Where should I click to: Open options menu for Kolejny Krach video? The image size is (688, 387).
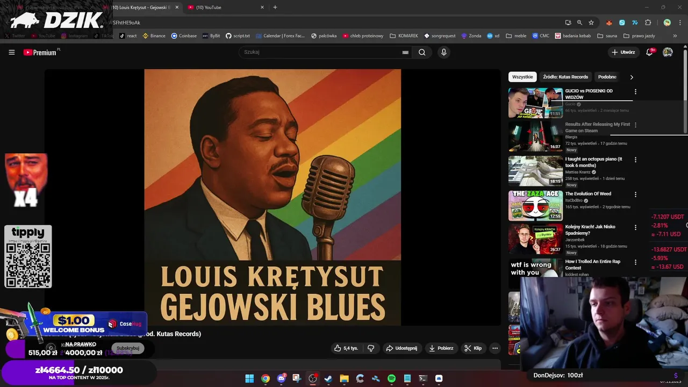pos(635,227)
